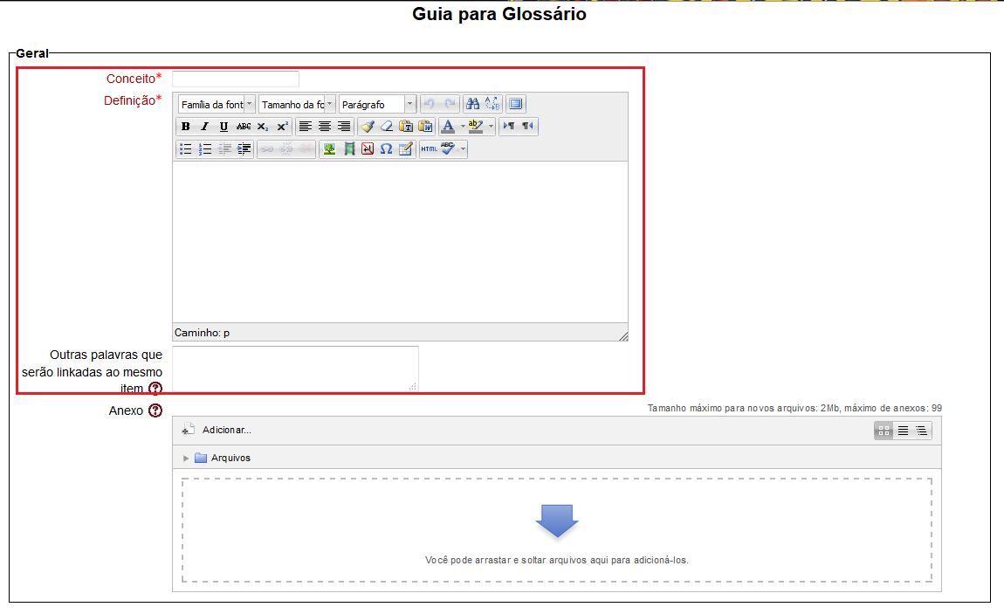Select the Bold formatting icon
This screenshot has width=1004, height=614.
click(185, 126)
